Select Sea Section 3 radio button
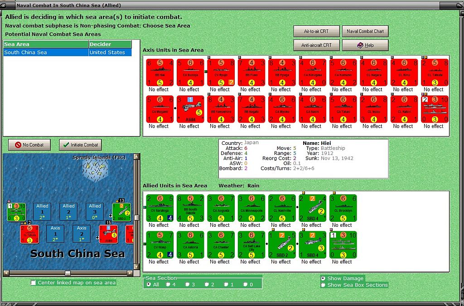 coord(188,284)
